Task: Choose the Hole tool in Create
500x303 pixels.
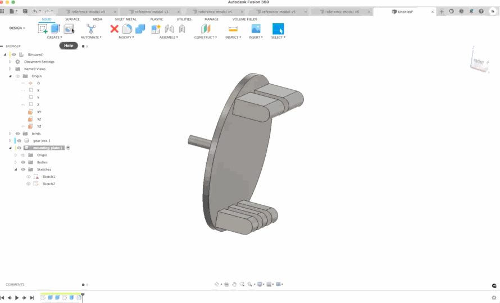Action: click(x=69, y=29)
